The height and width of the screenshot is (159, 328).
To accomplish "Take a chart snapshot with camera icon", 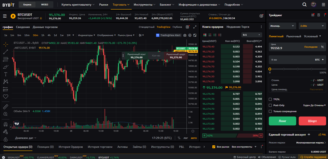I will click(185, 35).
